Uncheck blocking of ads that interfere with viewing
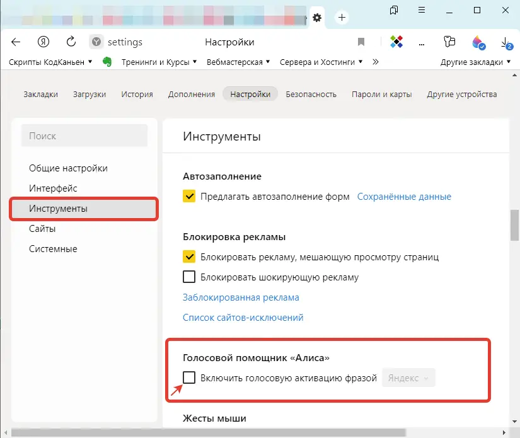This screenshot has width=520, height=438. [189, 256]
